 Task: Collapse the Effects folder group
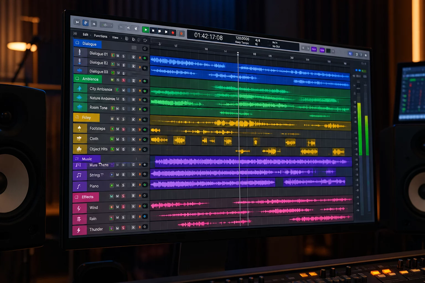pos(76,197)
